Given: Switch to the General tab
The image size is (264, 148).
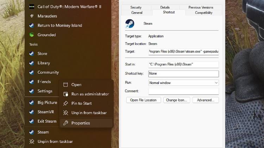Looking at the screenshot, I should coord(137,13).
